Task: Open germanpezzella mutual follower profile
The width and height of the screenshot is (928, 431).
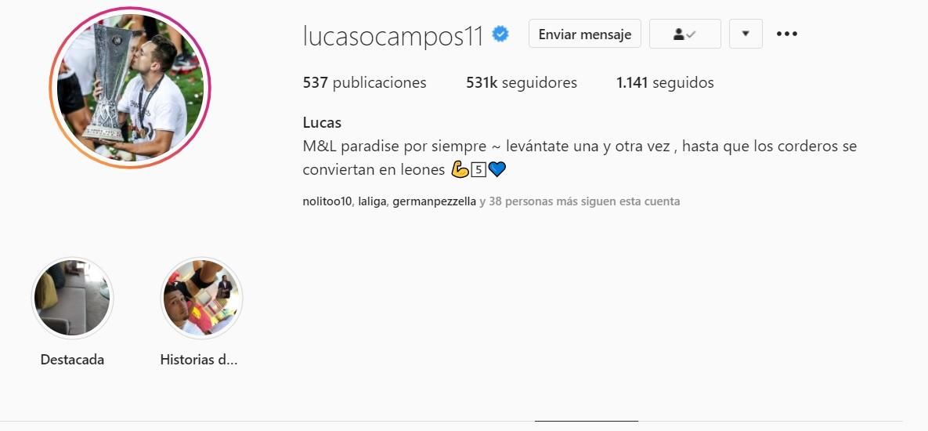Action: click(435, 201)
